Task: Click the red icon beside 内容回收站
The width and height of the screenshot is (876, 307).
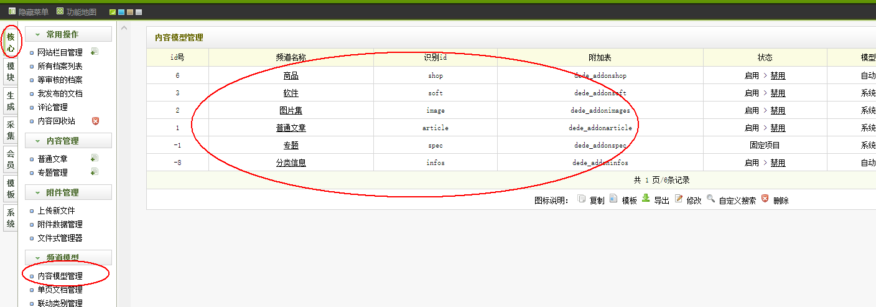Action: 95,121
